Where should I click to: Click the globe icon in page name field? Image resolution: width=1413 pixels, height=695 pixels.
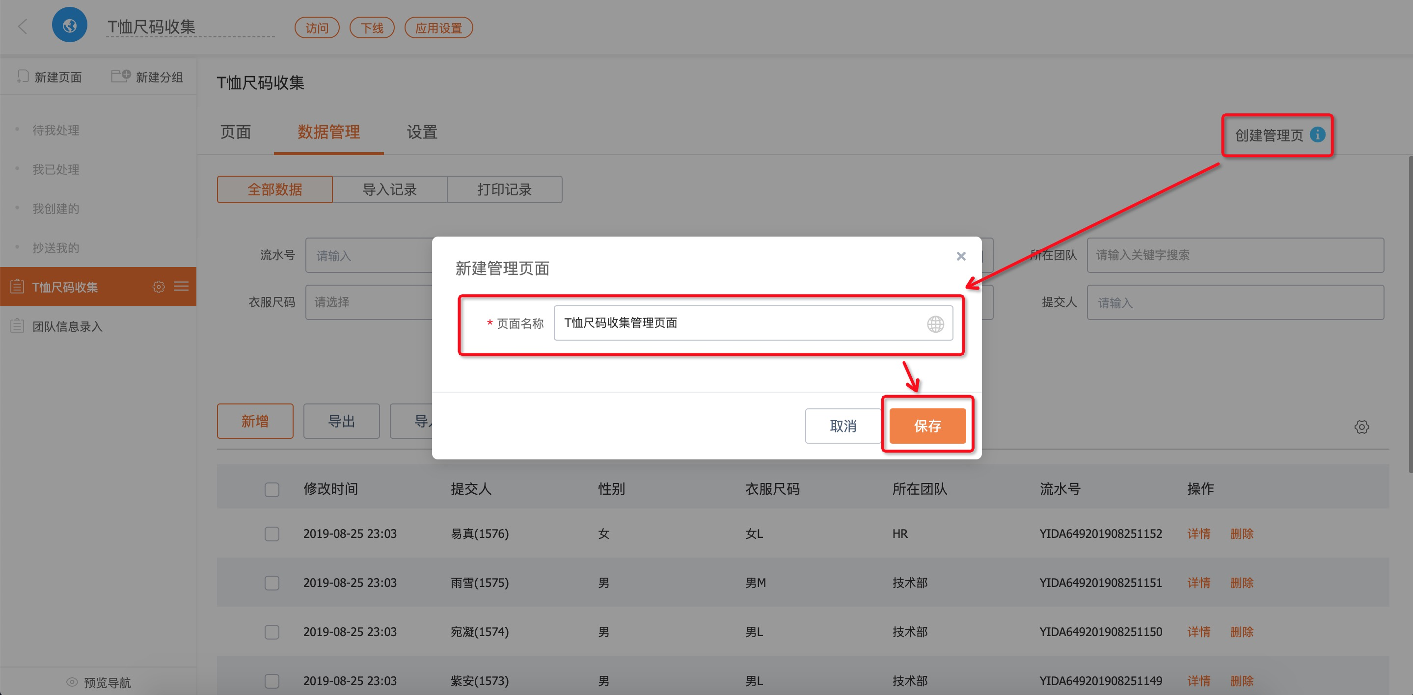coord(935,323)
